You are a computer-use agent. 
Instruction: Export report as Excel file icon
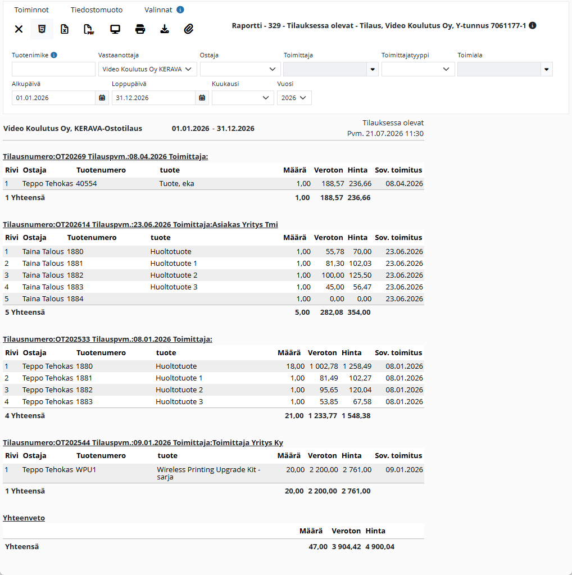[x=65, y=29]
